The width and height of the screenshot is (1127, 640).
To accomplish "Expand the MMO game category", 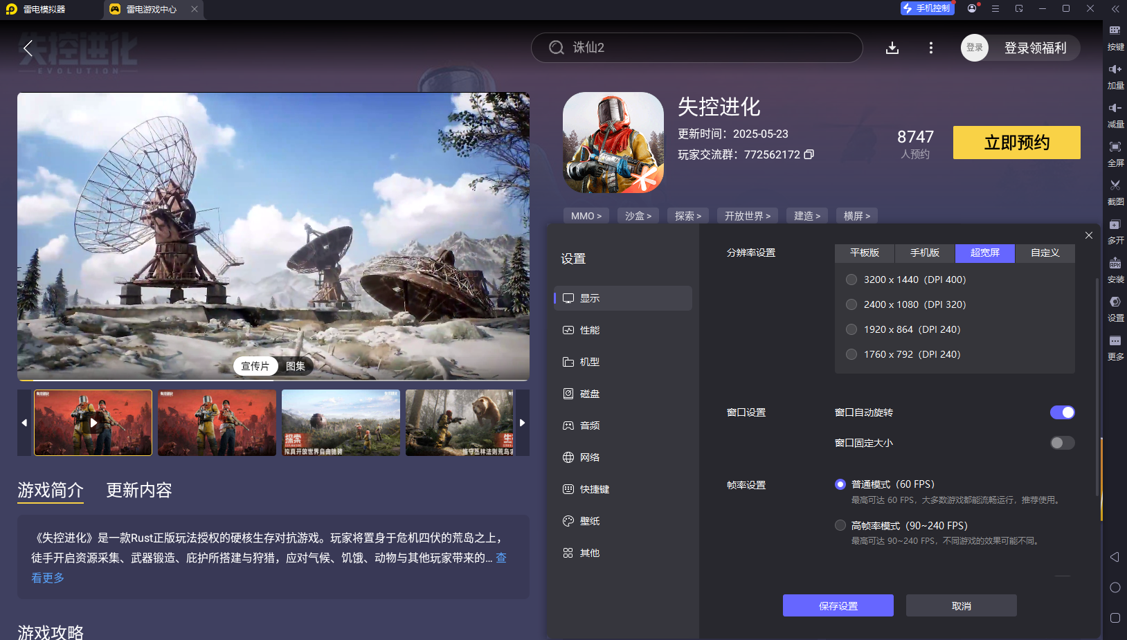I will (586, 215).
